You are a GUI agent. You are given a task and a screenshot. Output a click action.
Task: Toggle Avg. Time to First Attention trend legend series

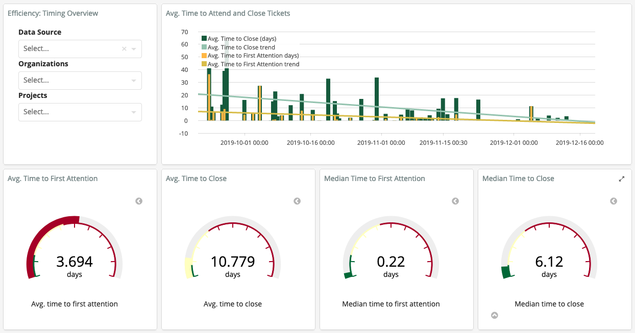pos(251,64)
